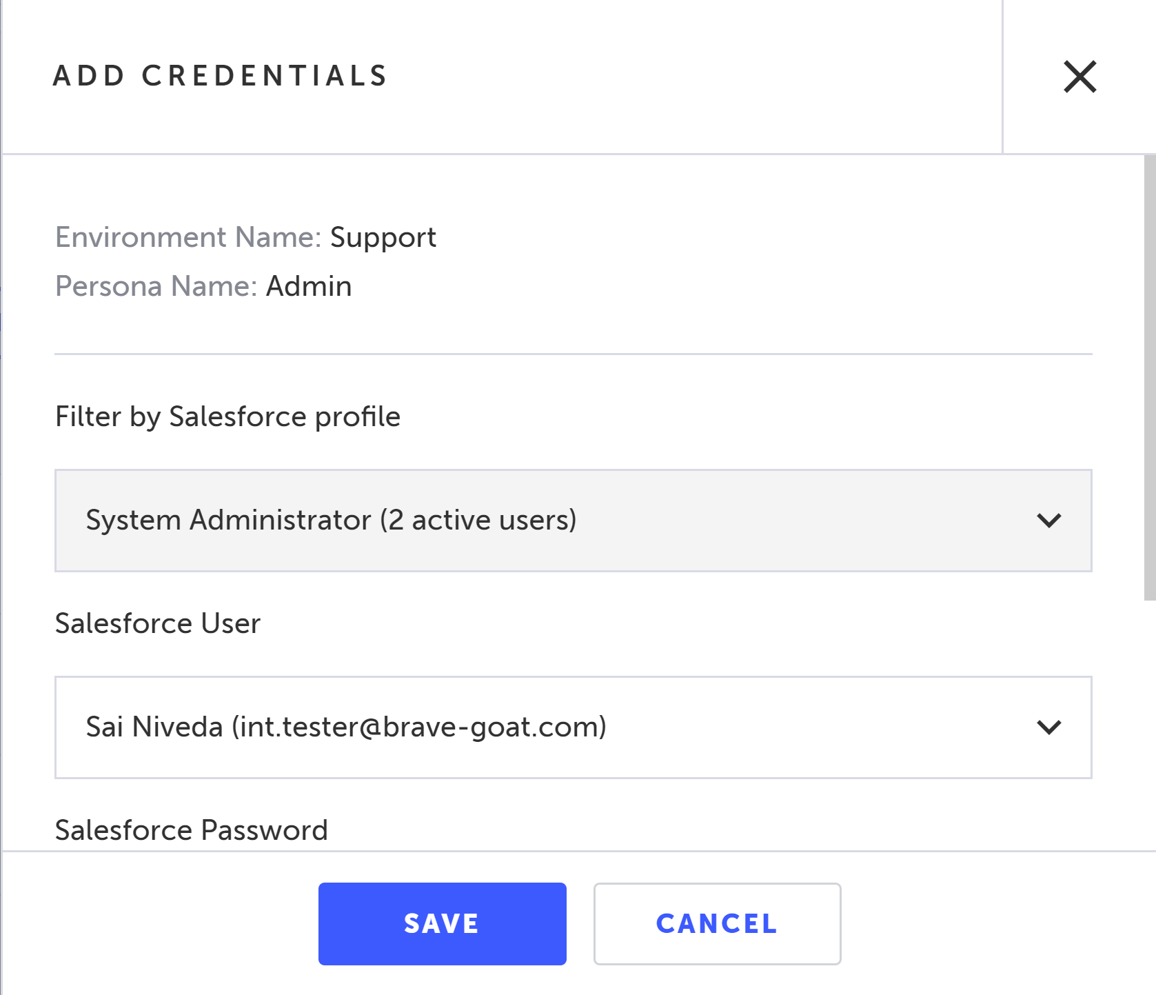Click the Support environment value
The image size is (1156, 995).
tap(383, 237)
